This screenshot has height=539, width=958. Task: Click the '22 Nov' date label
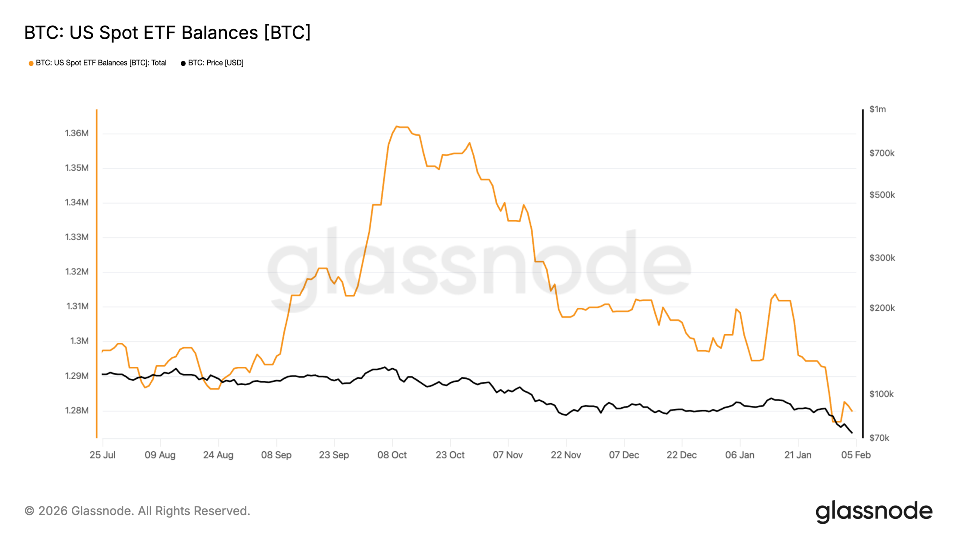tap(566, 455)
